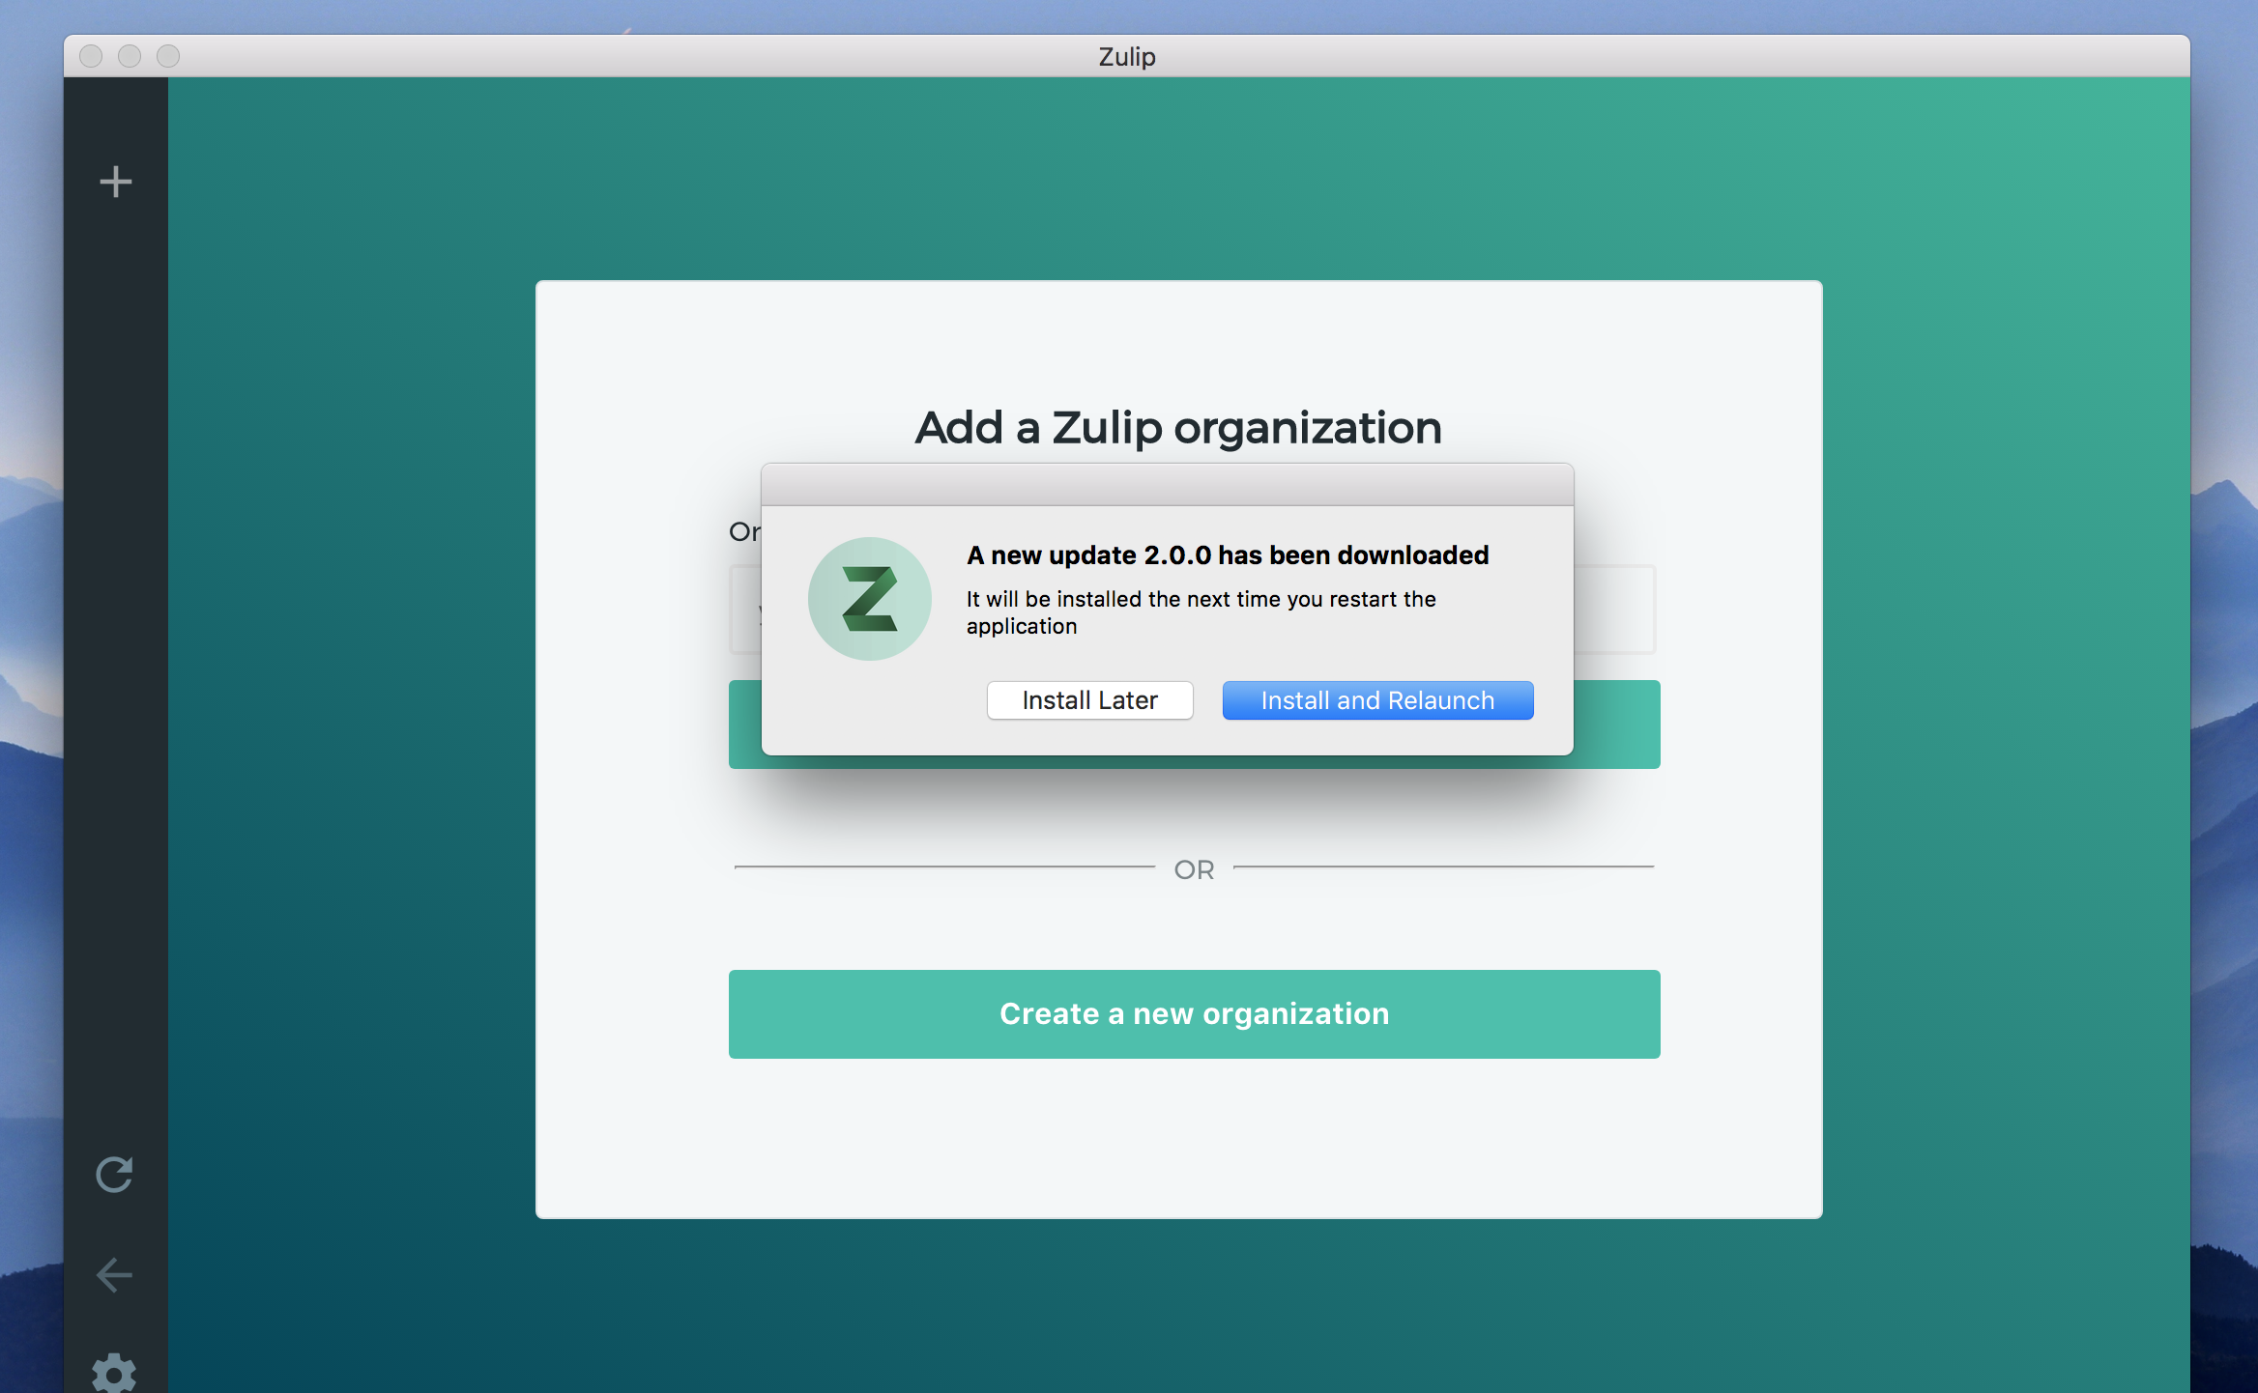Click the 'Zulip' window title text
The height and width of the screenshot is (1393, 2258).
pos(1127,57)
